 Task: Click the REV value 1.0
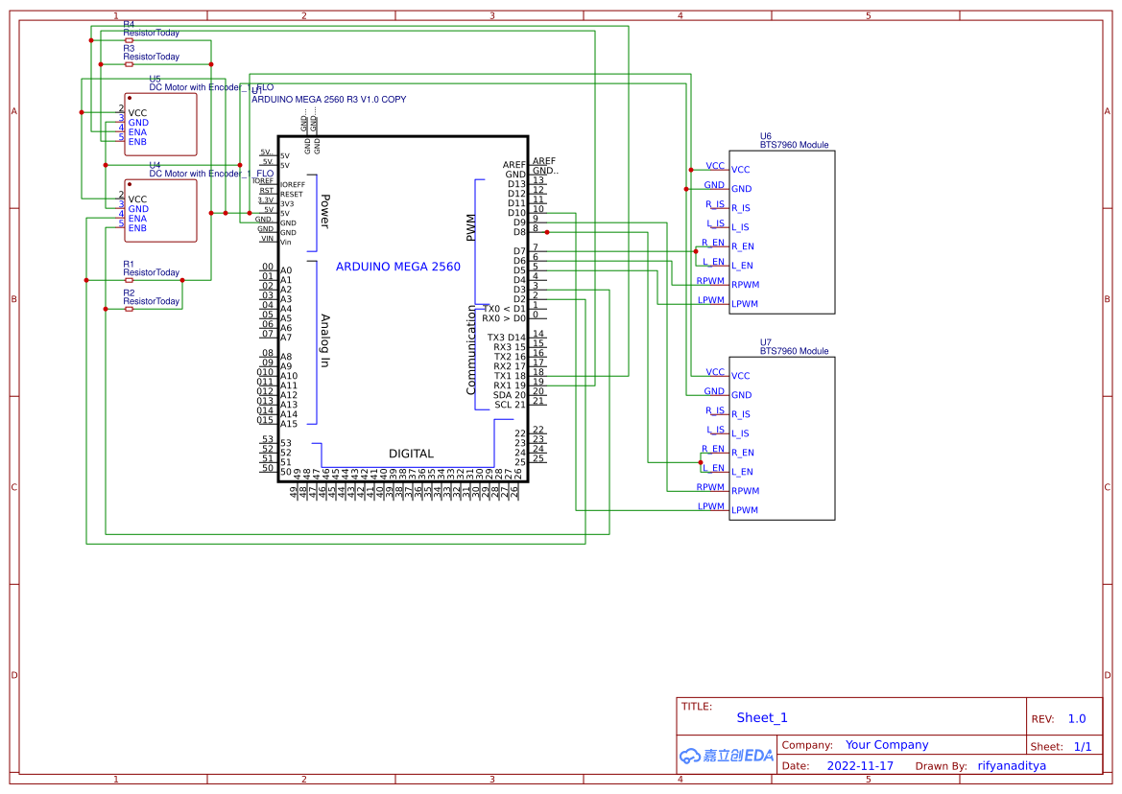coord(1076,717)
